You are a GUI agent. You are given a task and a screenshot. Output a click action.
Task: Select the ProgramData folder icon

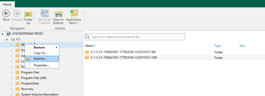[x=18, y=83]
